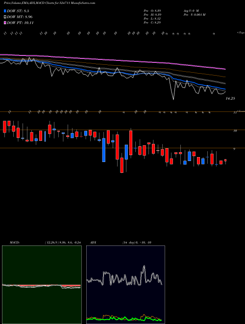Click the 'Pre L: 8.12' value
Viewport: 245px width, 324px height.
tap(152, 19)
